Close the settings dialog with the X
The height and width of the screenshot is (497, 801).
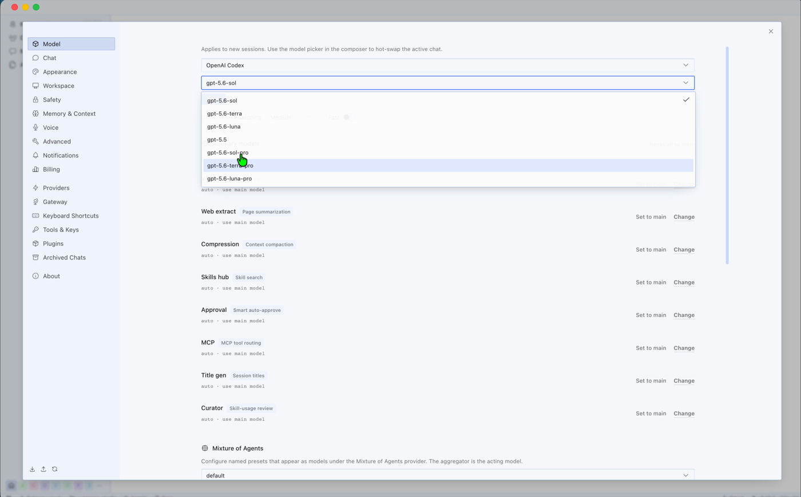[x=771, y=31]
